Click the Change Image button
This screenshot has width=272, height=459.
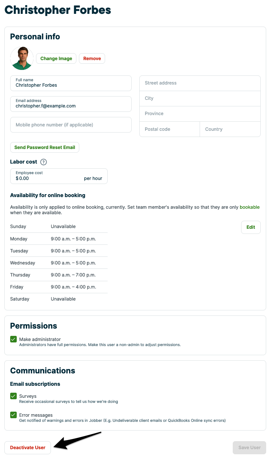pos(56,59)
